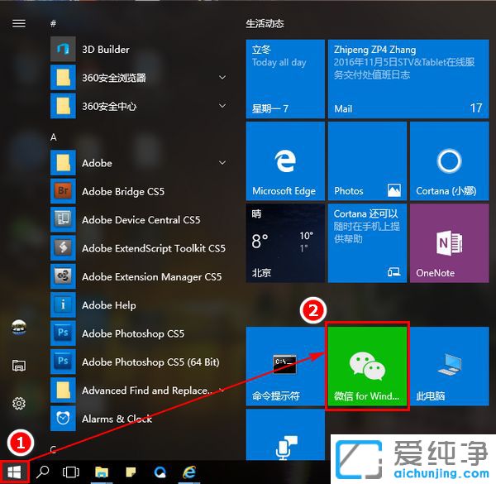Expand the 360安全浏览器 folder chevron
The height and width of the screenshot is (484, 496).
click(222, 77)
